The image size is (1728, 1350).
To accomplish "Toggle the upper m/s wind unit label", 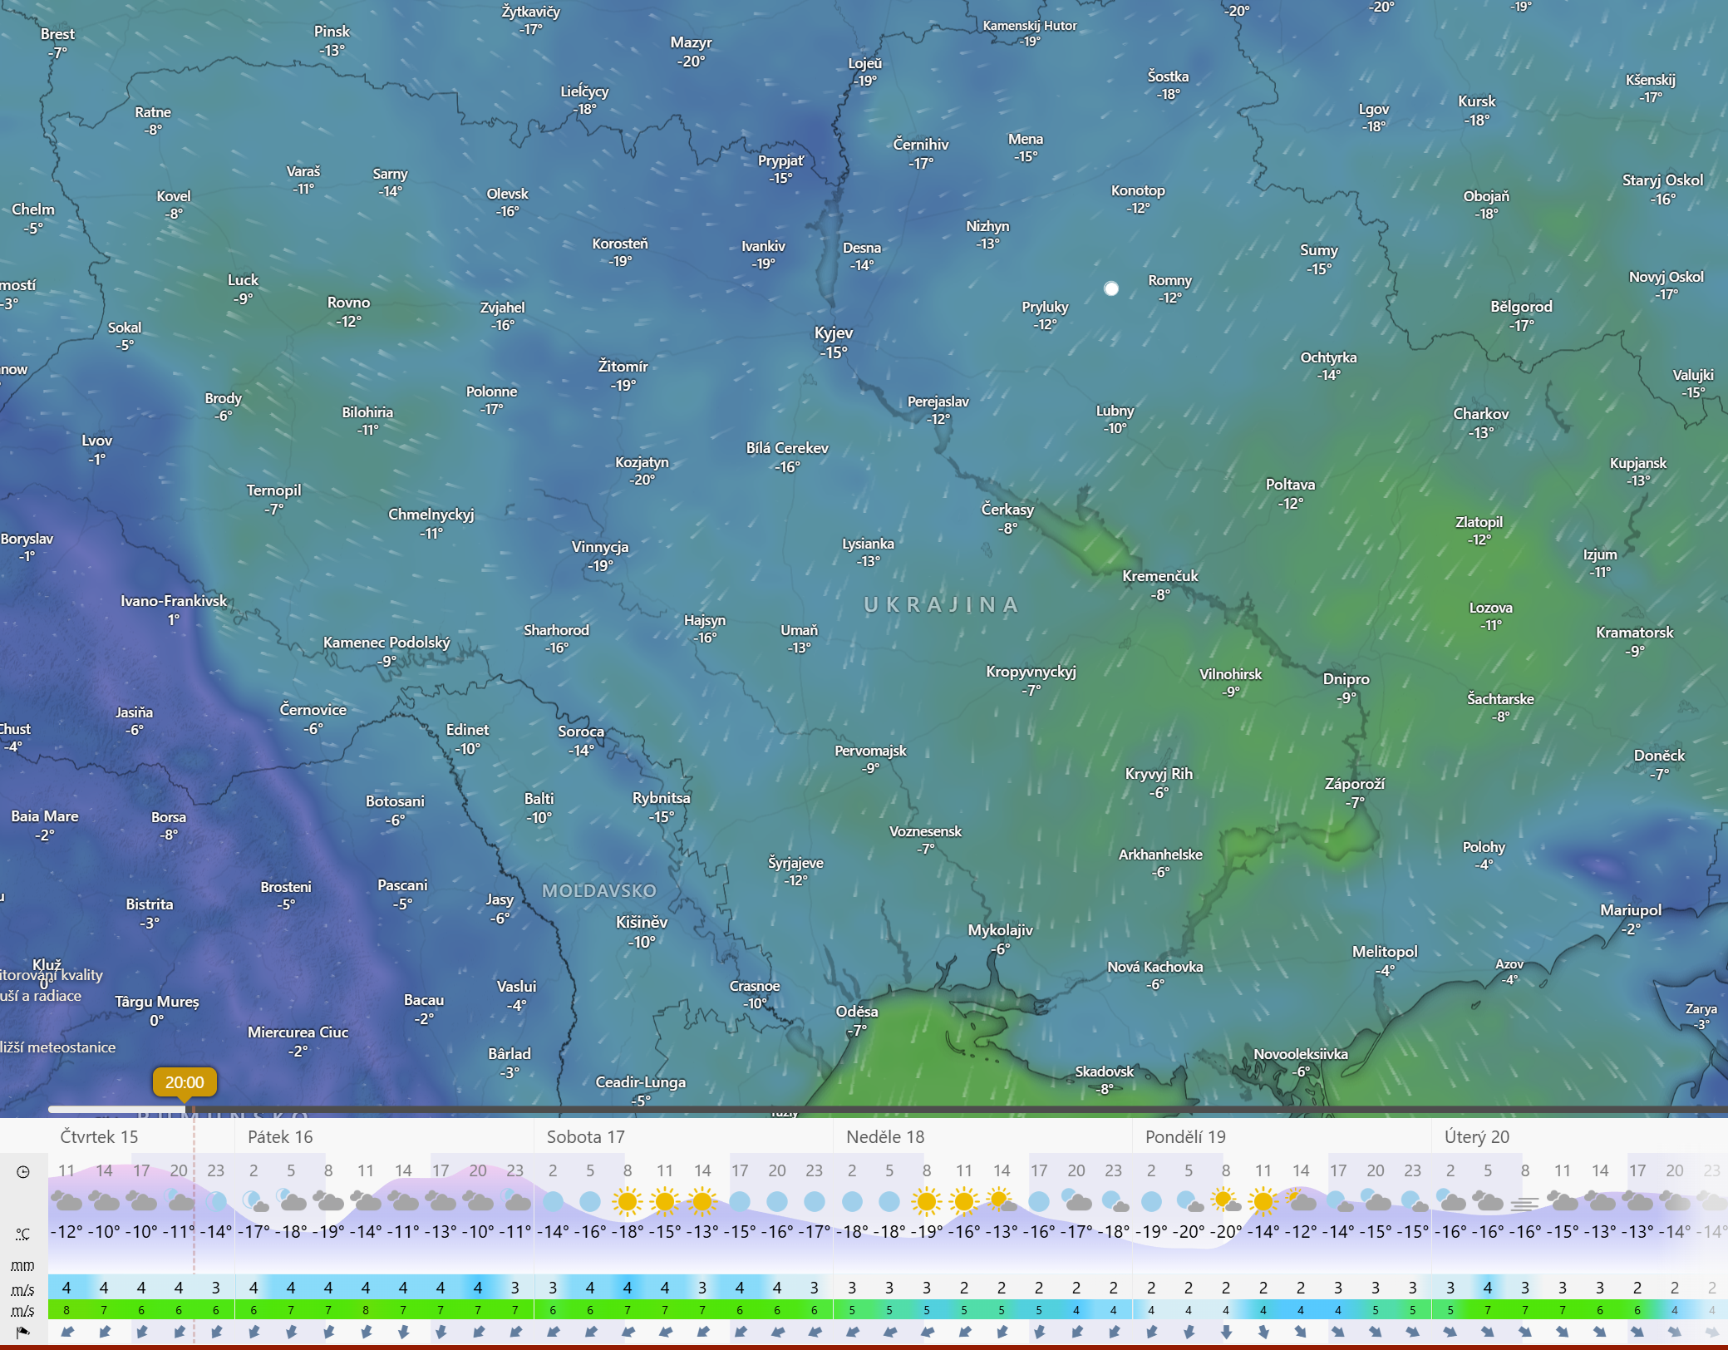I will [x=23, y=1290].
